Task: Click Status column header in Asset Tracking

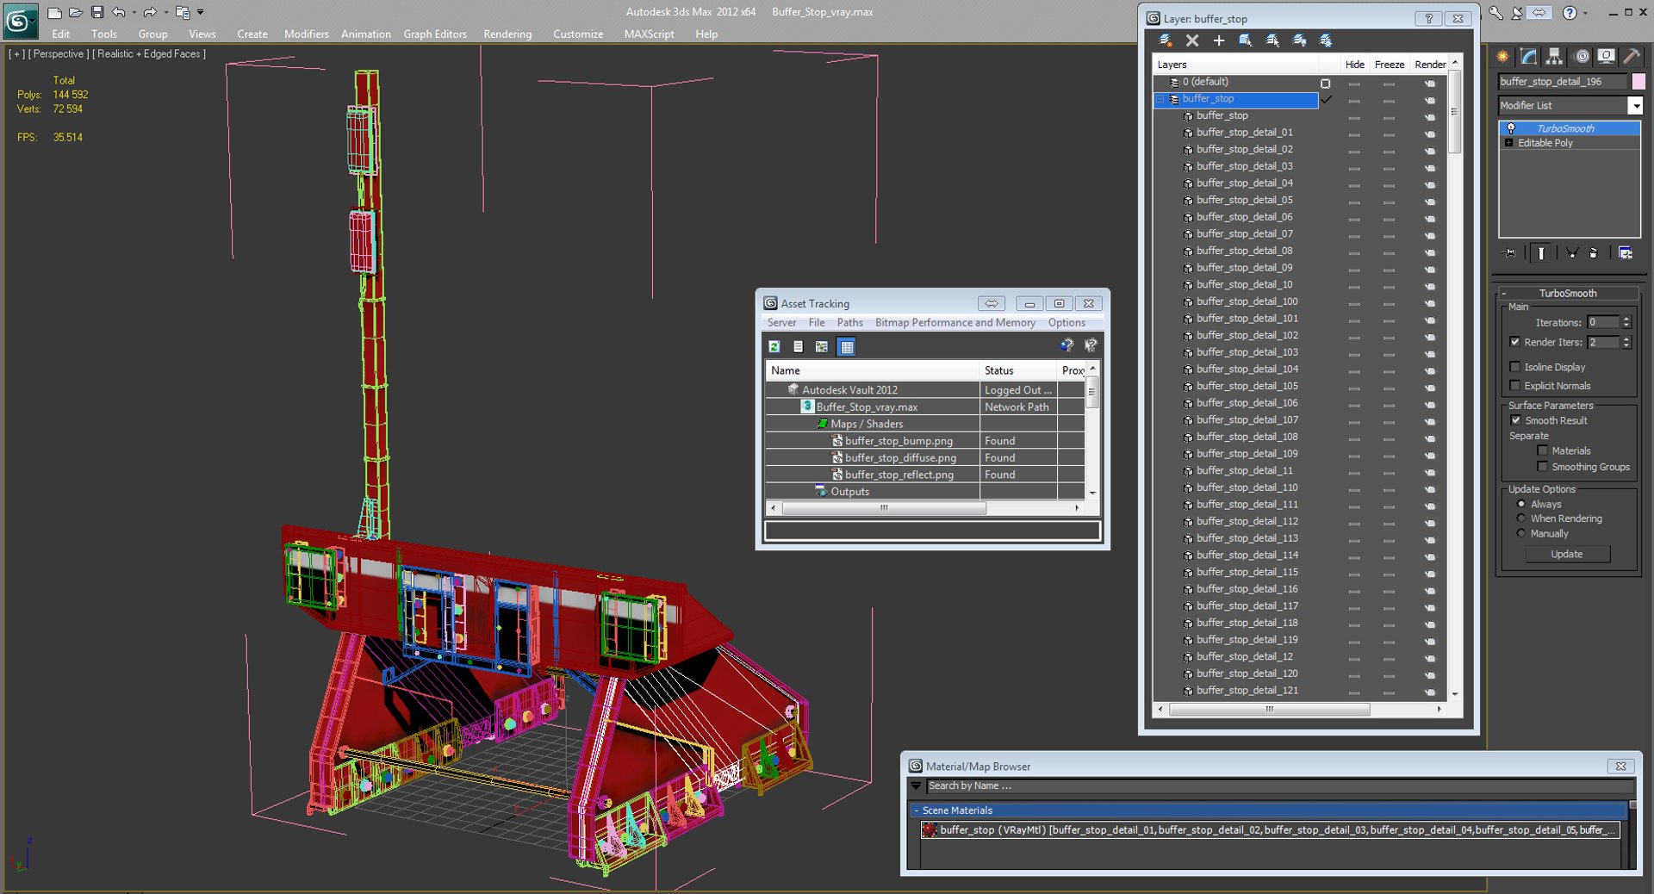Action: point(1018,370)
